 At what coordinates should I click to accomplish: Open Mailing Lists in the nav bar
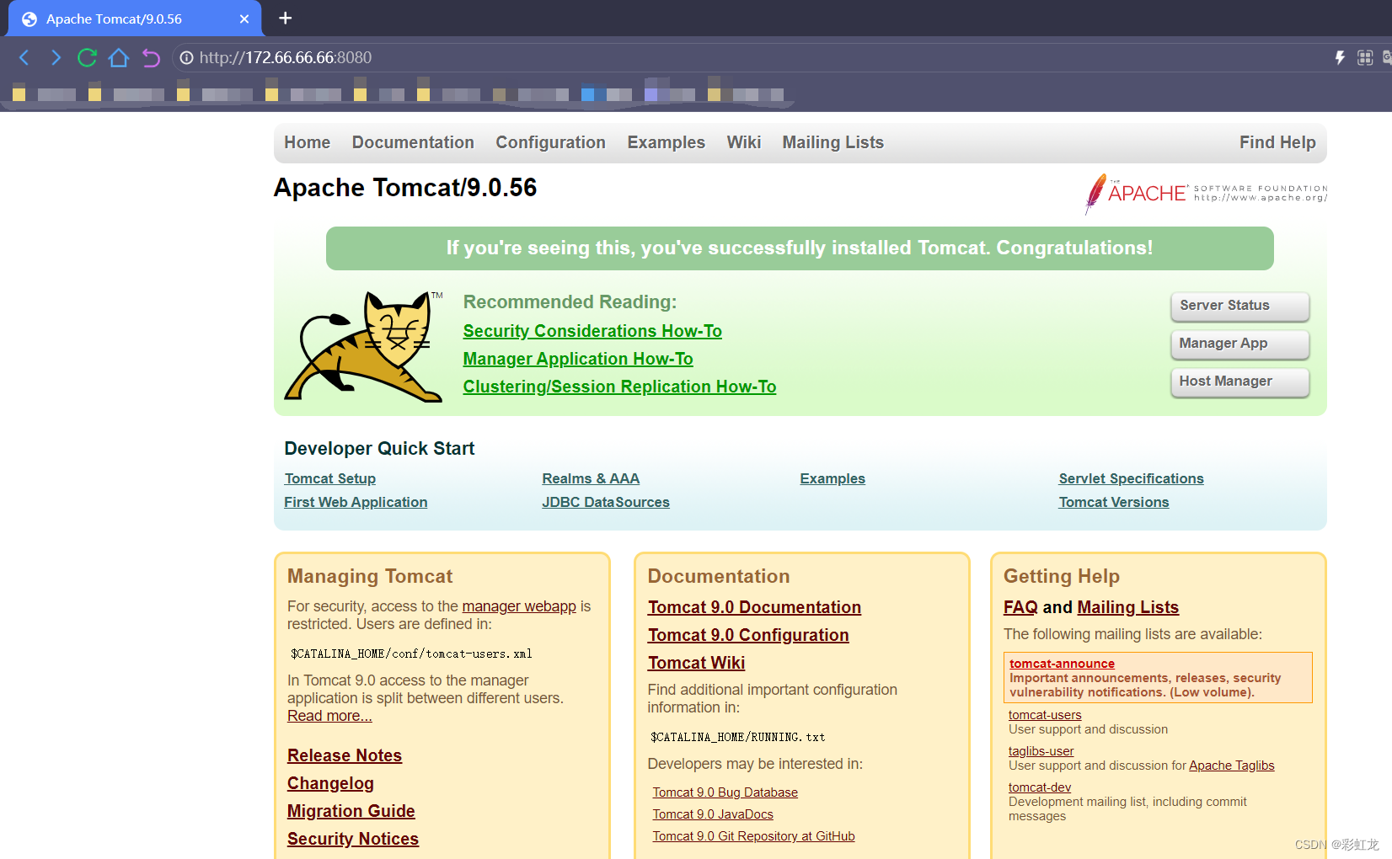point(833,142)
